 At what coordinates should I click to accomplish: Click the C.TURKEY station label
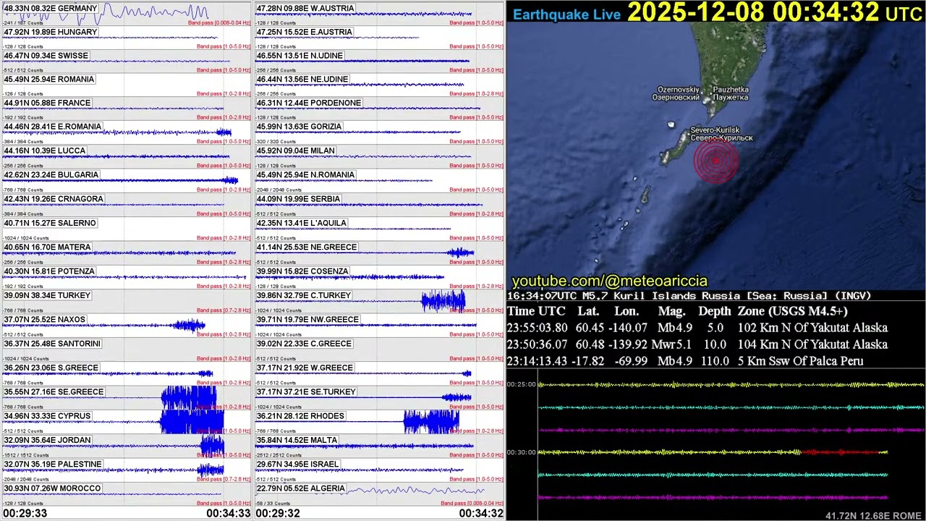pyautogui.click(x=304, y=296)
